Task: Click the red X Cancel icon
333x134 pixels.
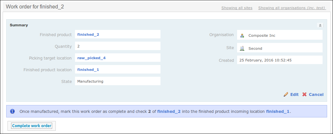Action: pyautogui.click(x=305, y=94)
